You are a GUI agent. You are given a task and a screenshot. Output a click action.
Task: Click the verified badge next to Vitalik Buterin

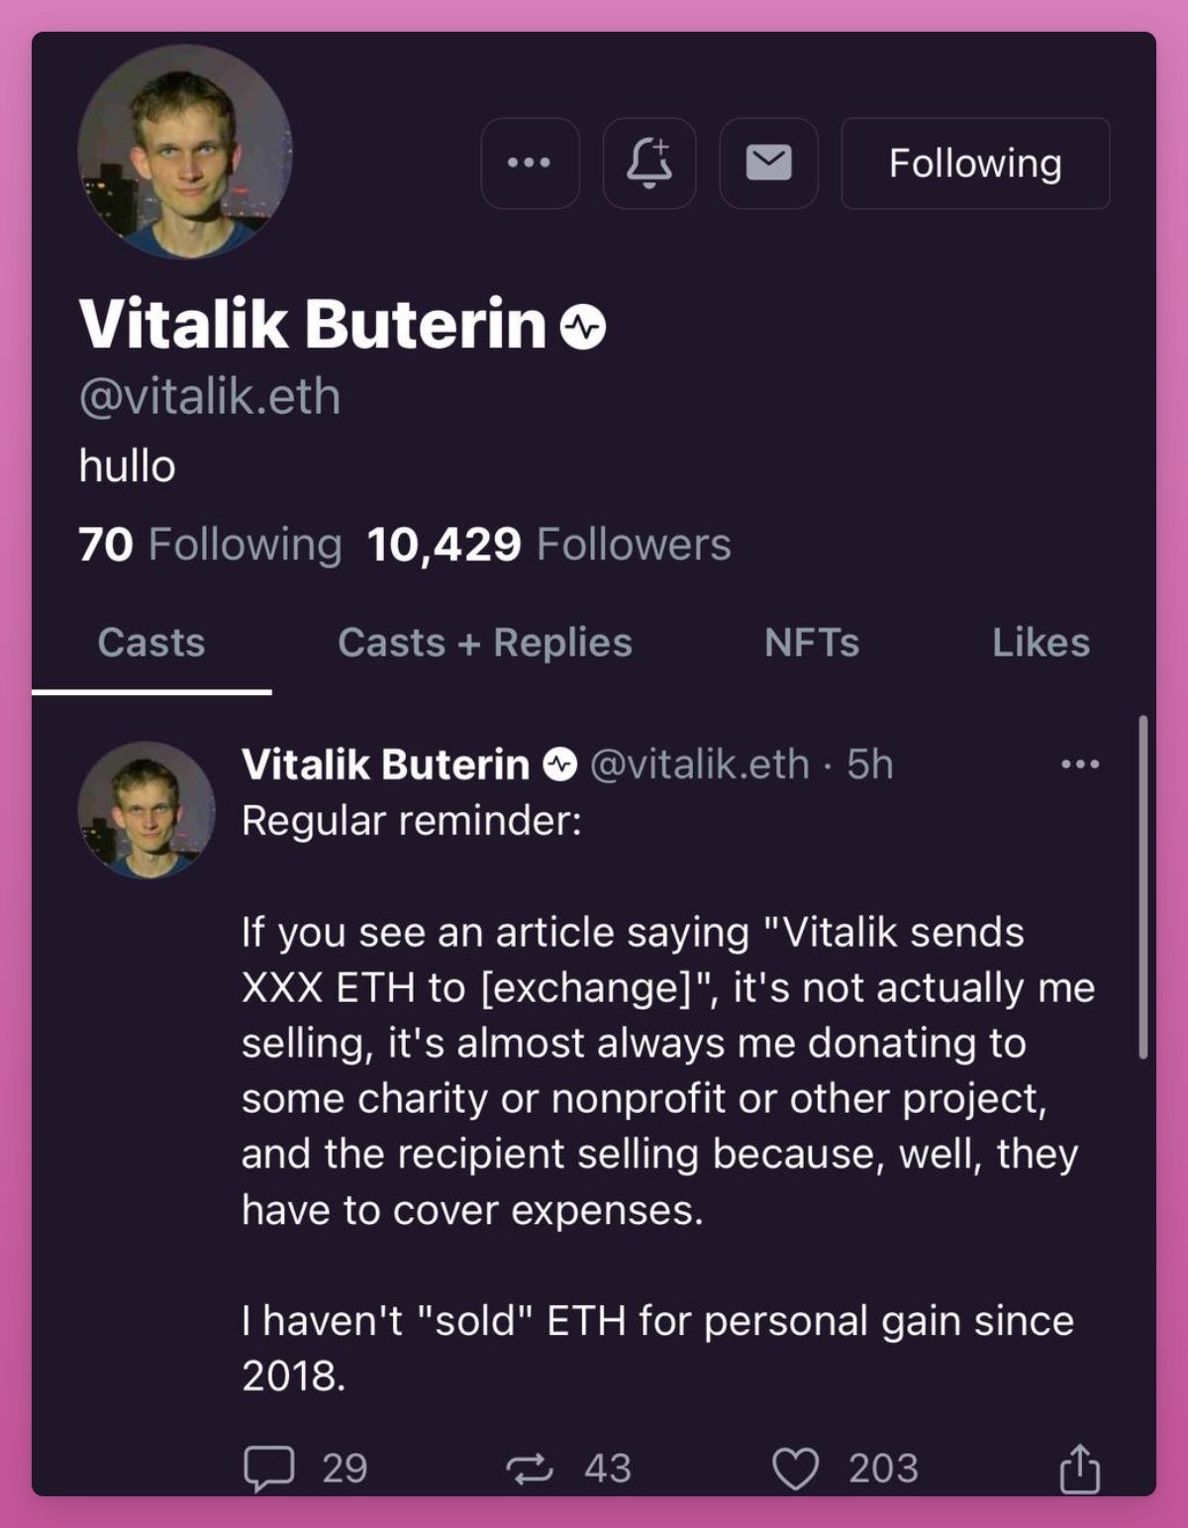tap(582, 324)
